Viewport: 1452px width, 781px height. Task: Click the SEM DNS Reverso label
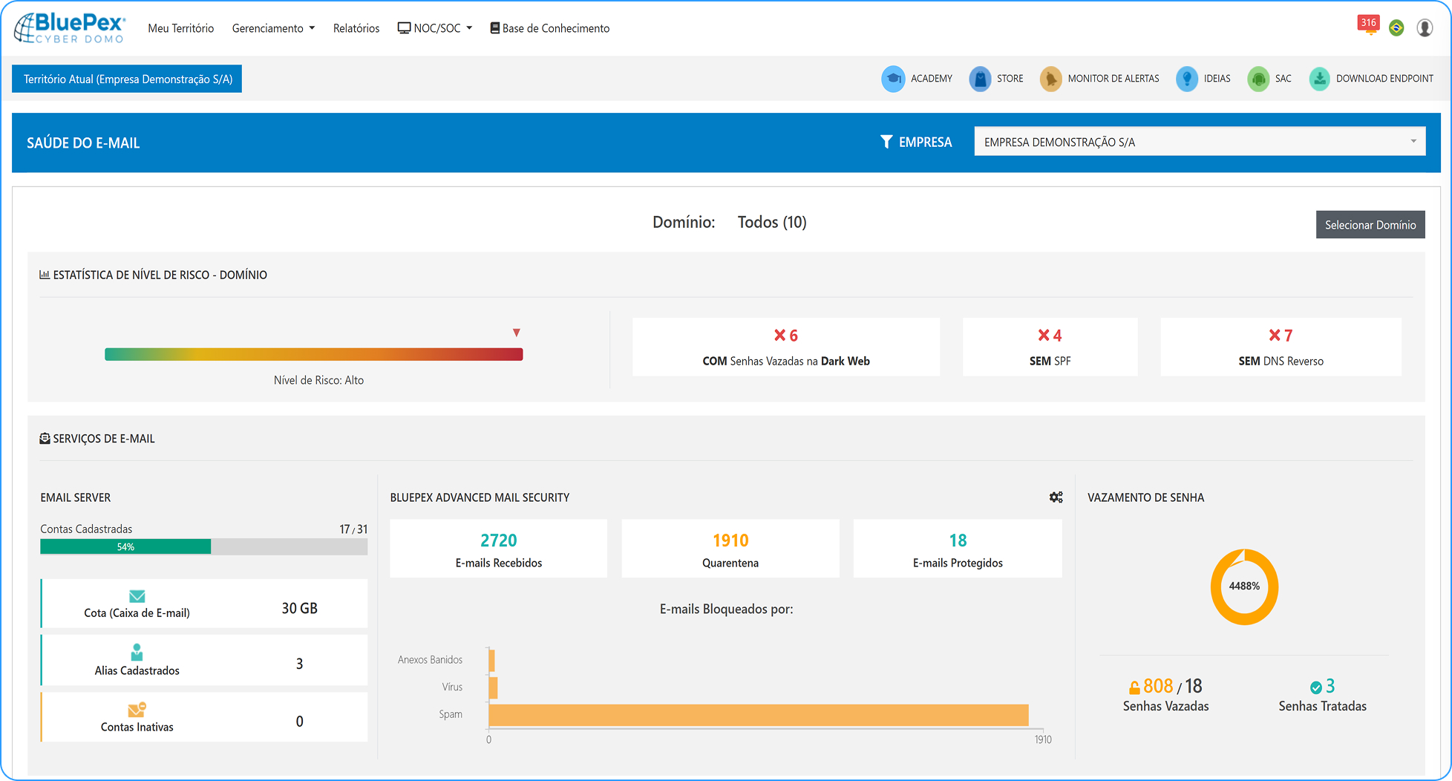(1281, 362)
